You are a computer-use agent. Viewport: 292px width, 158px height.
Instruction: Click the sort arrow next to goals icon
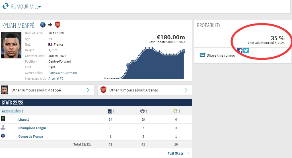point(147,111)
